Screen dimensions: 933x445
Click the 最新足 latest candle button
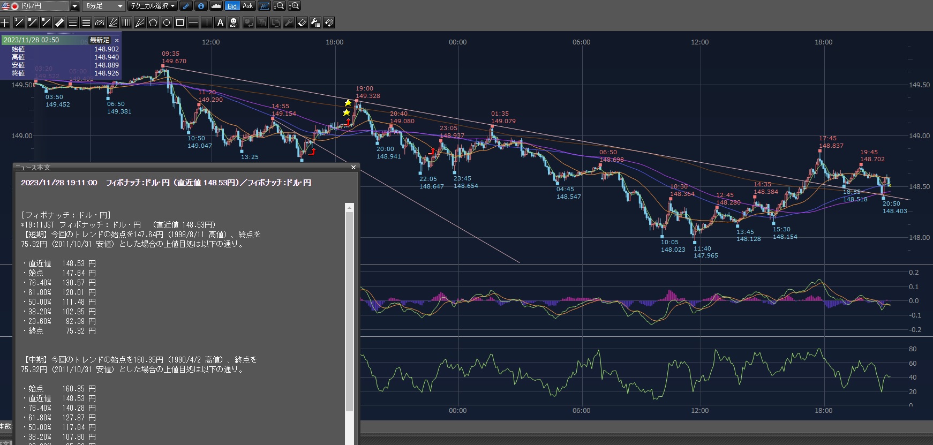[99, 40]
